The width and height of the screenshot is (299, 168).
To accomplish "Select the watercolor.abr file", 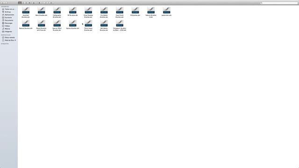I will click(x=166, y=11).
